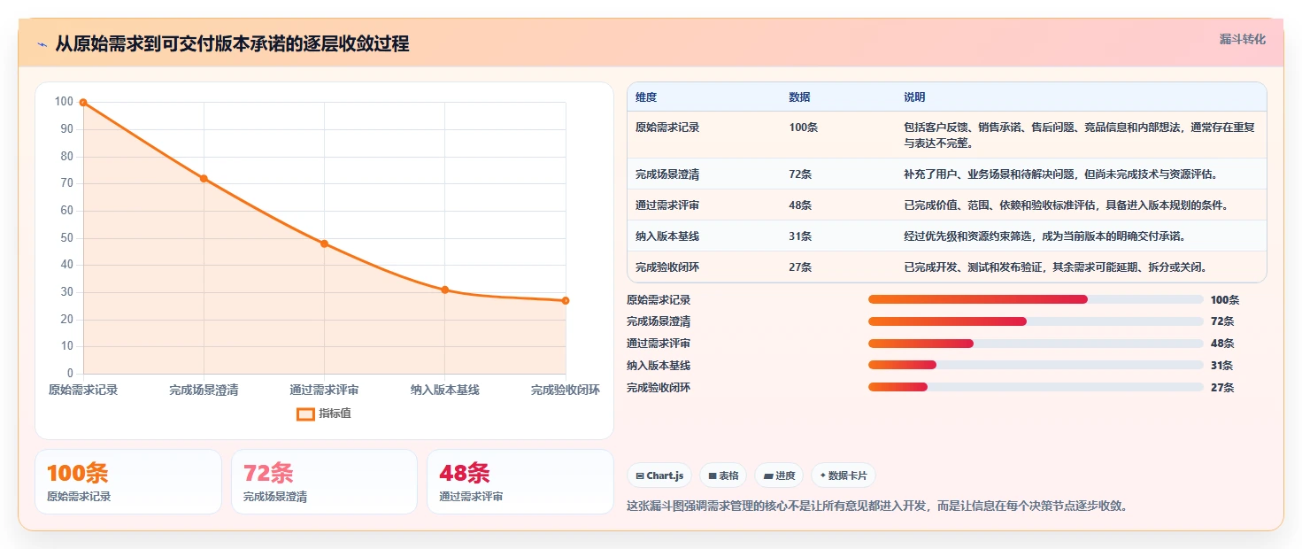
Task: Click the description starting 补充了用户、业务场景
Action: pyautogui.click(x=1060, y=174)
